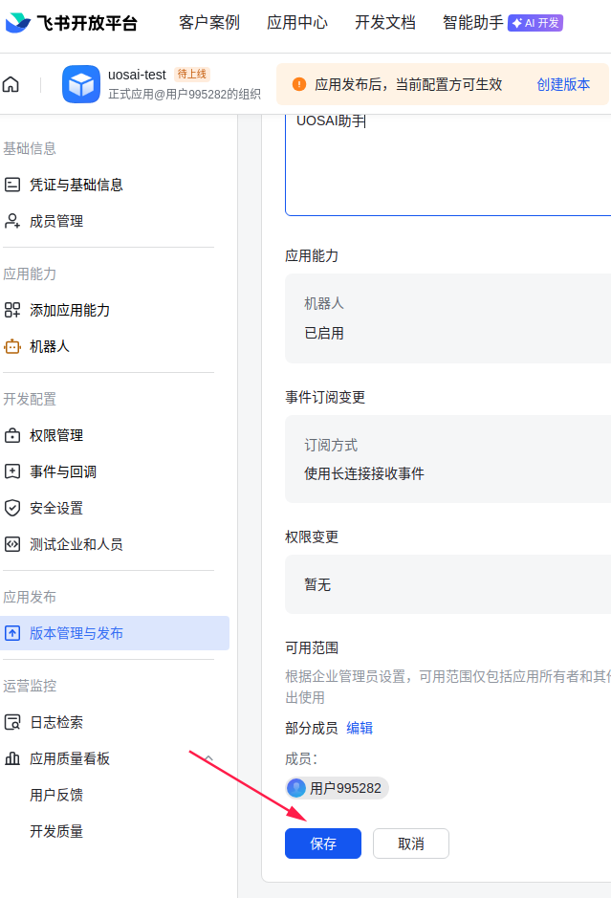Click the app quality dashboard chart icon
This screenshot has height=898, width=611.
[x=12, y=758]
